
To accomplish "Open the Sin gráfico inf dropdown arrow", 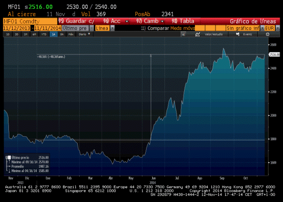I will click(262, 29).
